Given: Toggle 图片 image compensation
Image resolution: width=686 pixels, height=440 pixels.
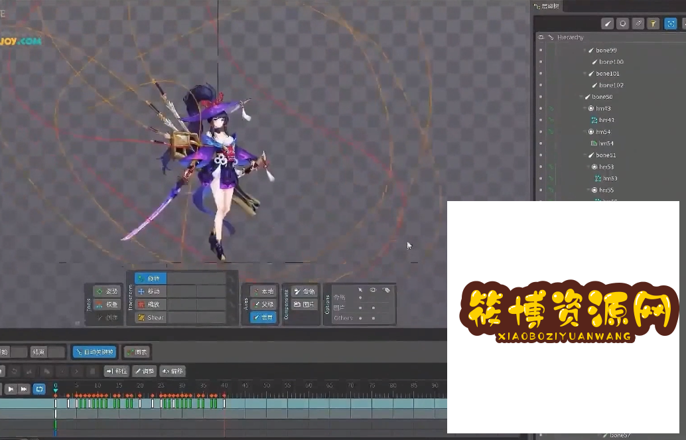Looking at the screenshot, I should [x=304, y=304].
